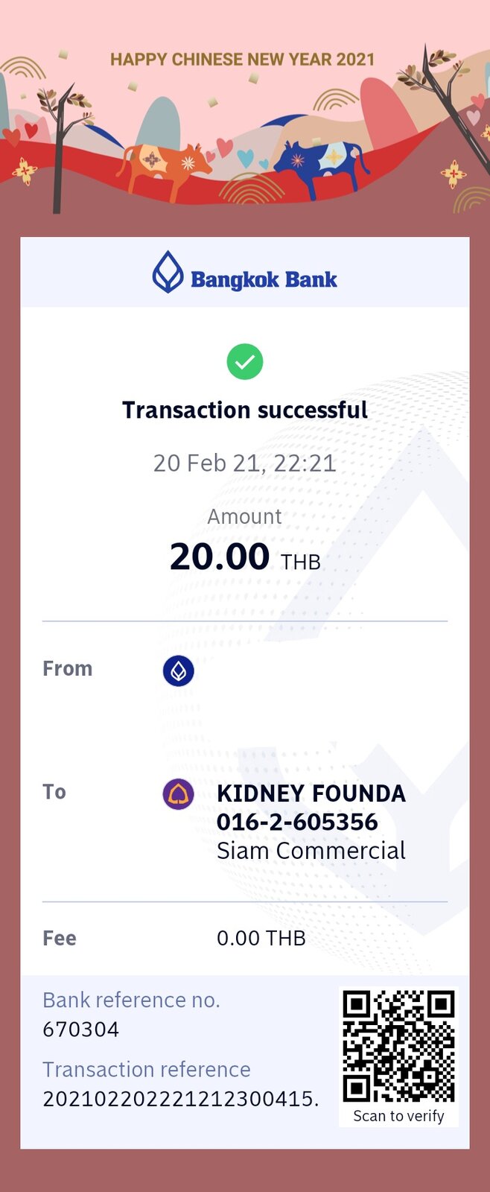Click the Siam Commercial bank name

click(x=311, y=851)
